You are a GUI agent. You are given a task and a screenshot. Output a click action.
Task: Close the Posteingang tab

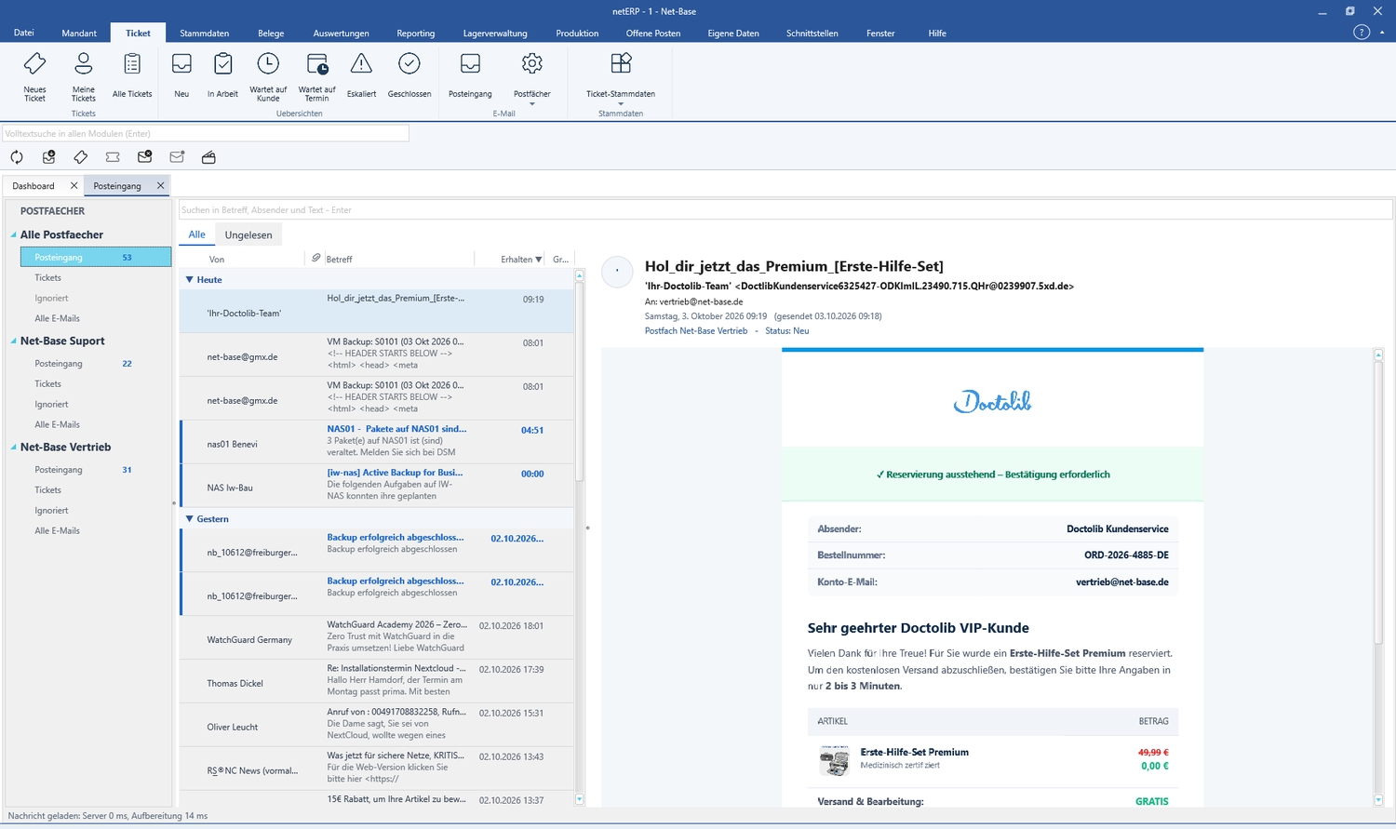pos(160,186)
